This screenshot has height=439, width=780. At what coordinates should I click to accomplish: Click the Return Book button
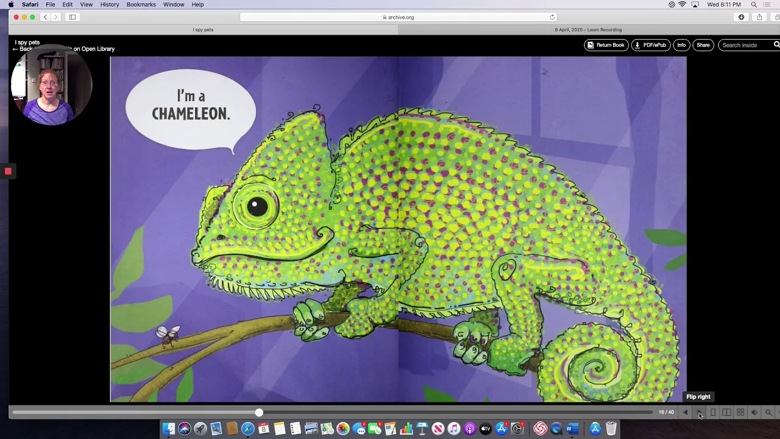pyautogui.click(x=606, y=45)
